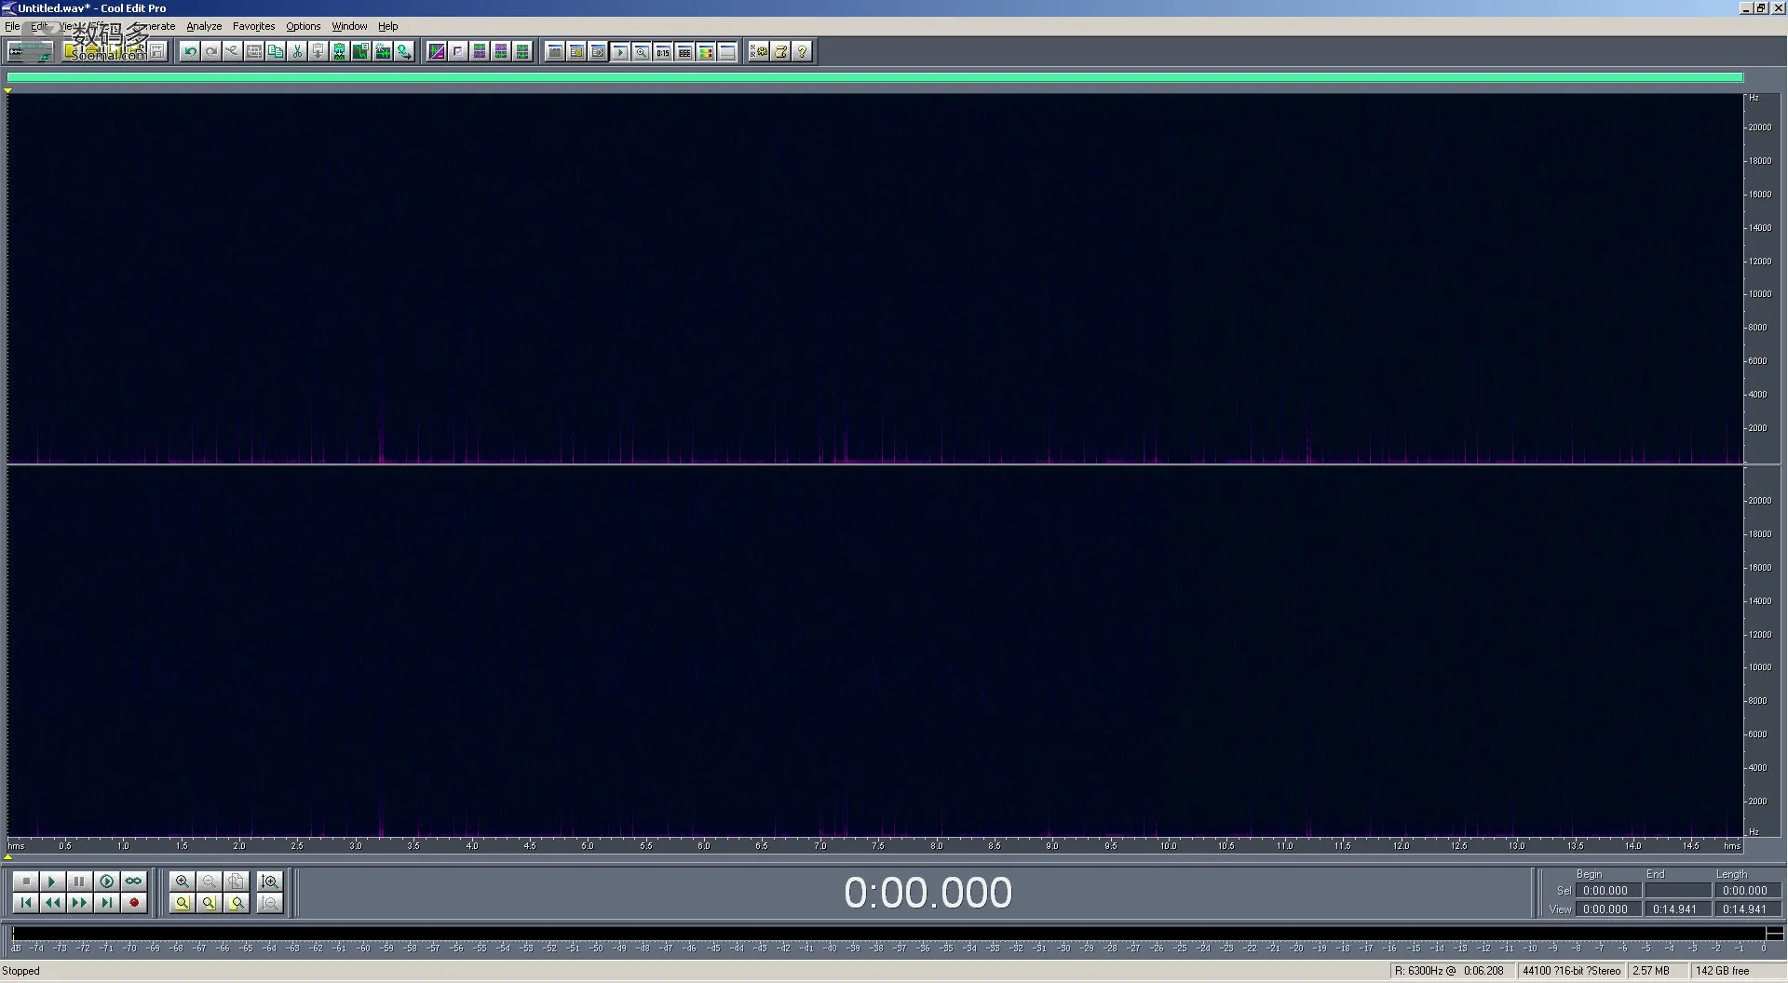Screen dimensions: 1788x983
Task: Click the green display range bar
Action: (x=874, y=77)
